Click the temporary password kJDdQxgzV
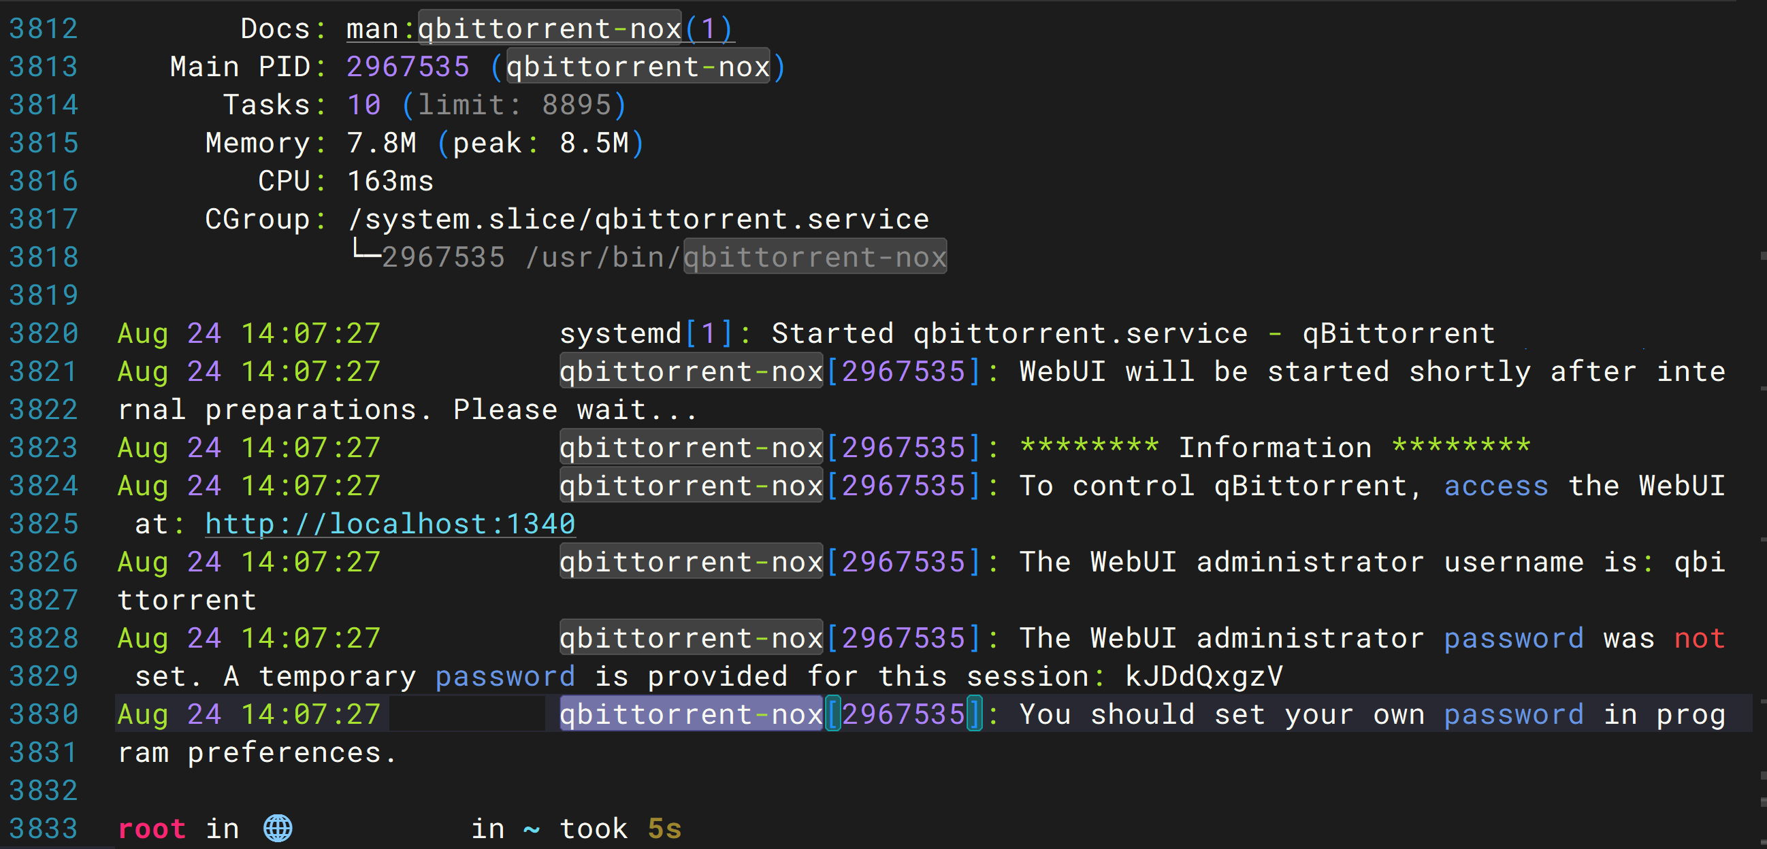Image resolution: width=1767 pixels, height=849 pixels. [x=1204, y=676]
